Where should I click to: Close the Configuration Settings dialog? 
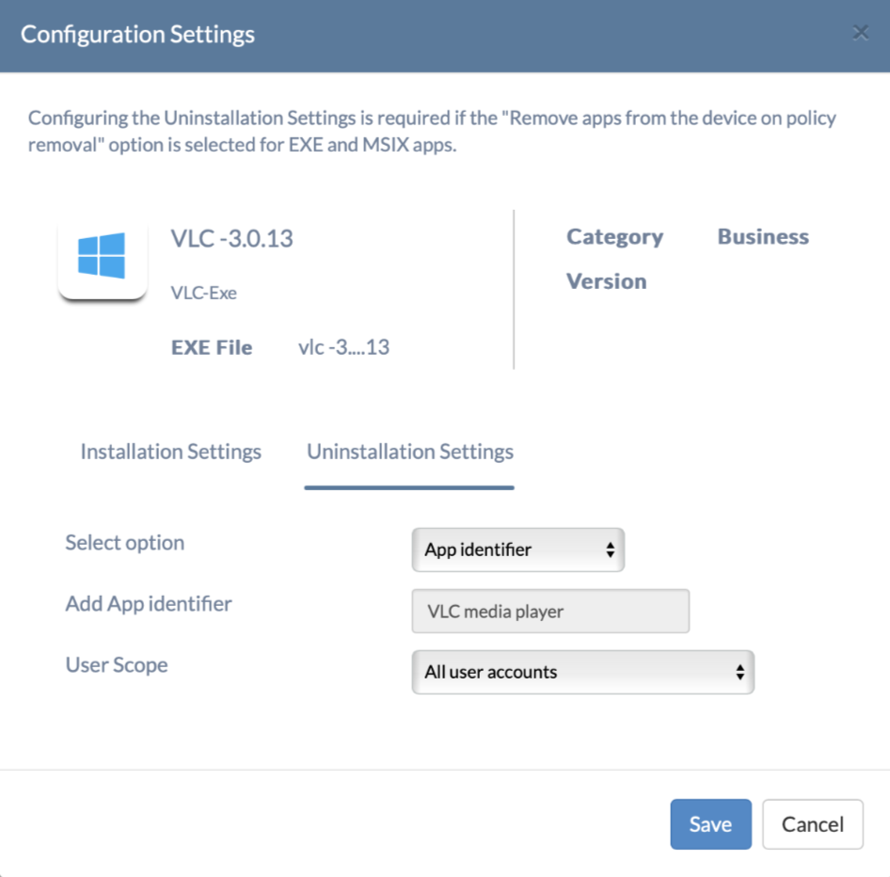tap(861, 33)
